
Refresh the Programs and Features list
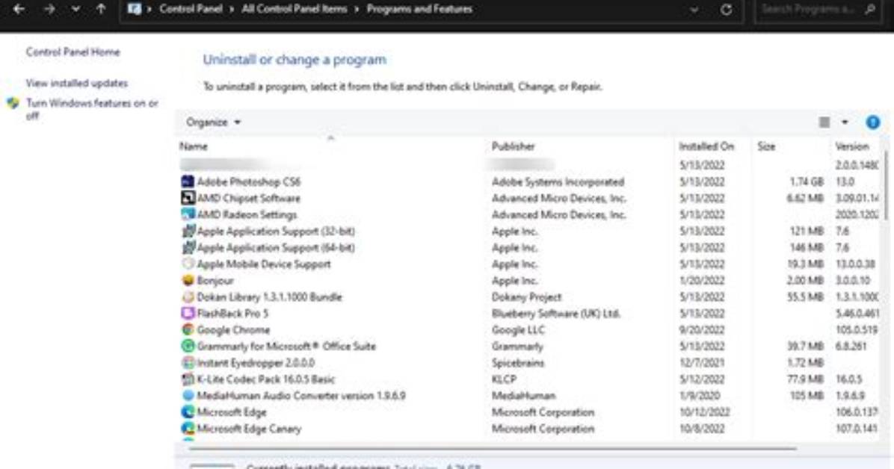(x=726, y=10)
